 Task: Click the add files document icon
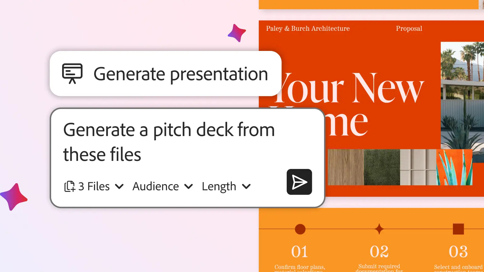point(70,186)
